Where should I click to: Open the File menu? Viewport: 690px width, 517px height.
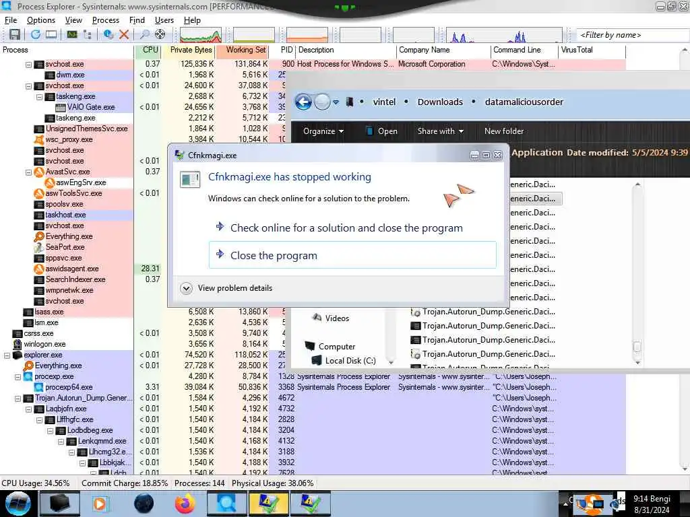[x=11, y=20]
